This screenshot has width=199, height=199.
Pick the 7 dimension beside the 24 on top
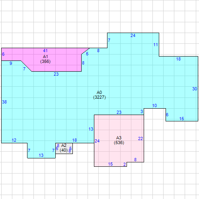pyautogui.click(x=109, y=40)
